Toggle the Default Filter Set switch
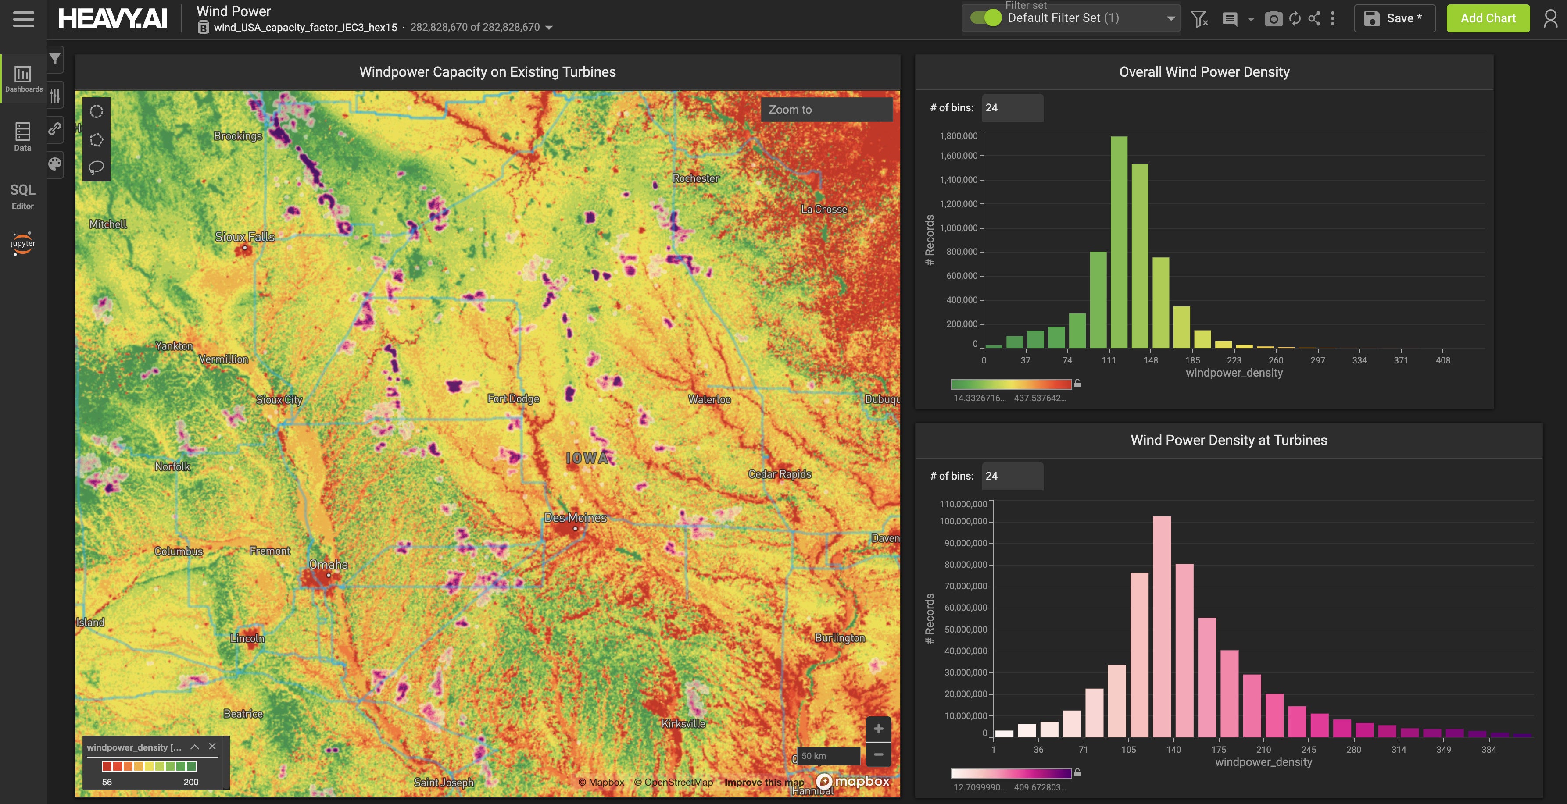The height and width of the screenshot is (804, 1567). point(985,18)
